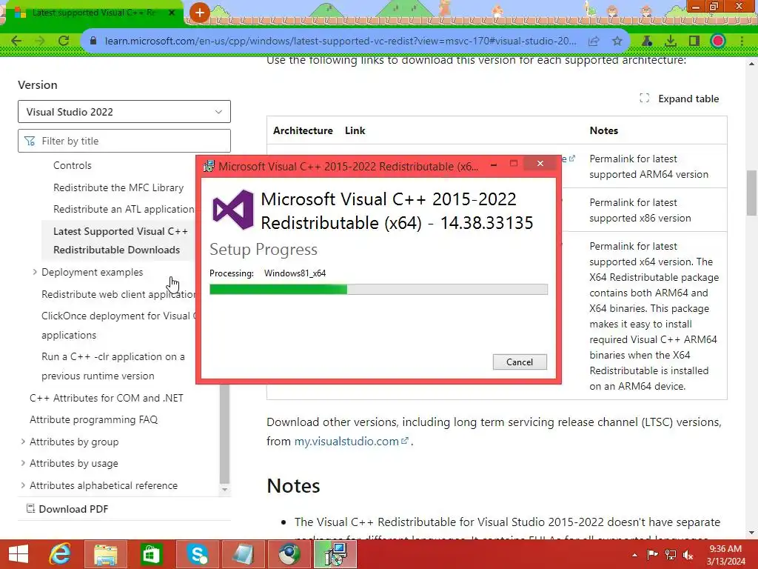Select the installer taskbar icon

coord(335,554)
